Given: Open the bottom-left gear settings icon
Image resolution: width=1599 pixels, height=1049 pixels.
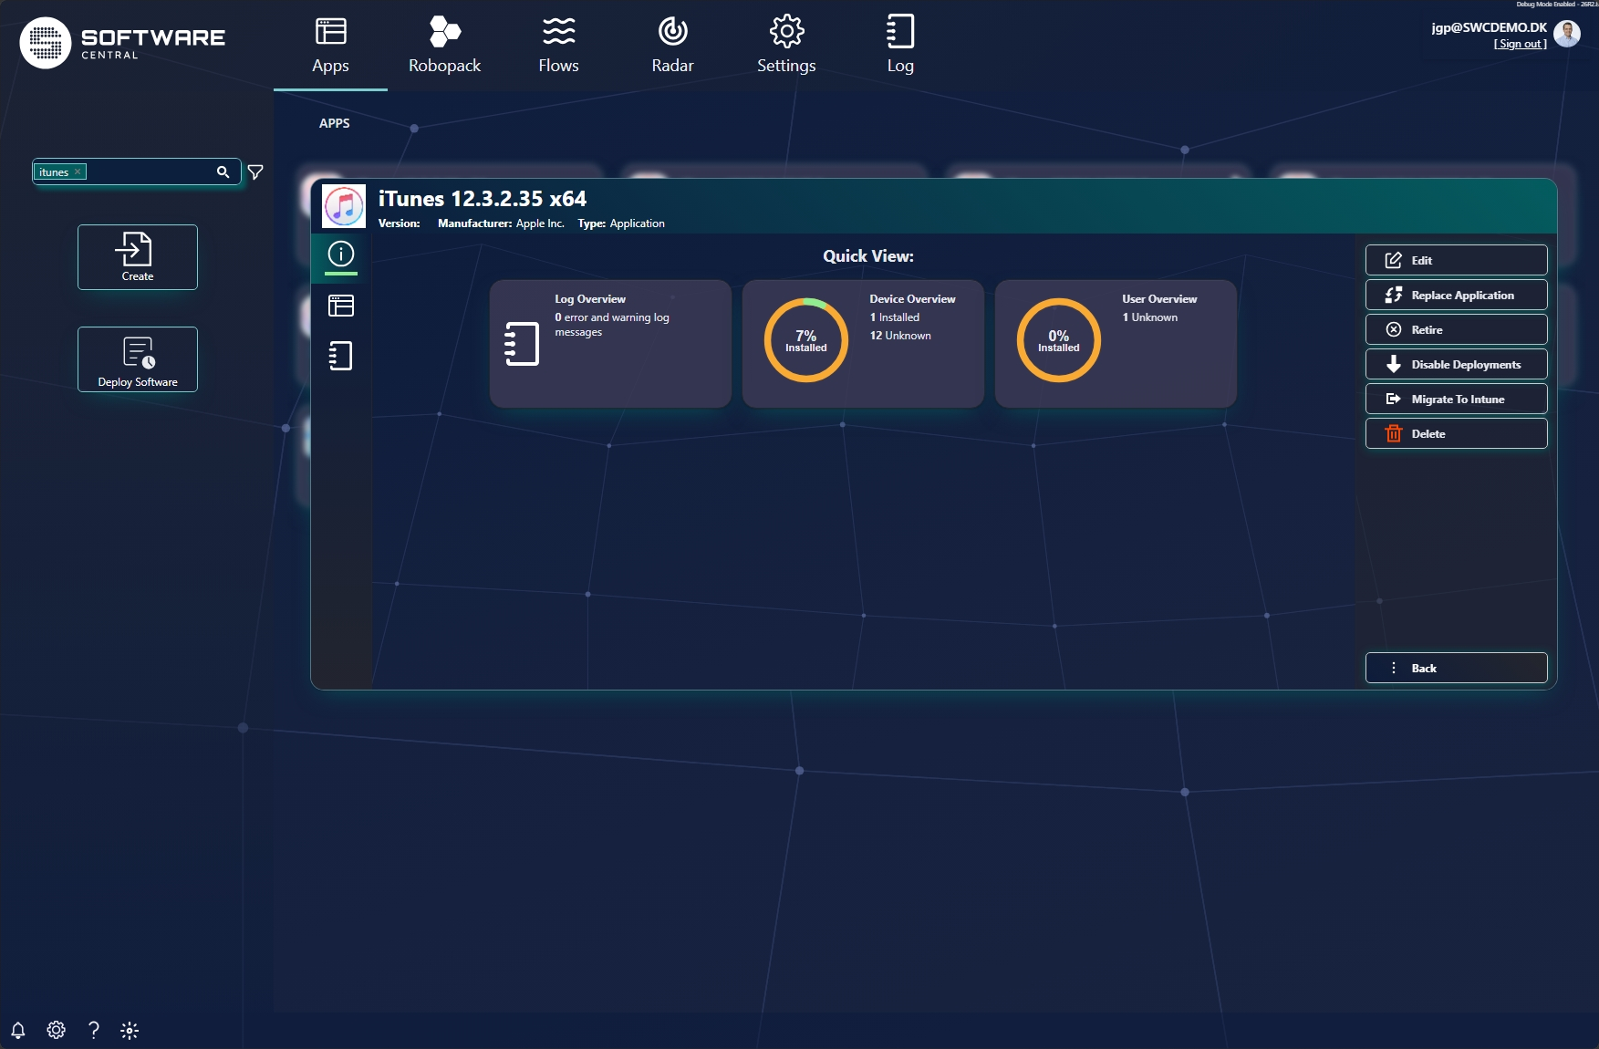Looking at the screenshot, I should (56, 1030).
